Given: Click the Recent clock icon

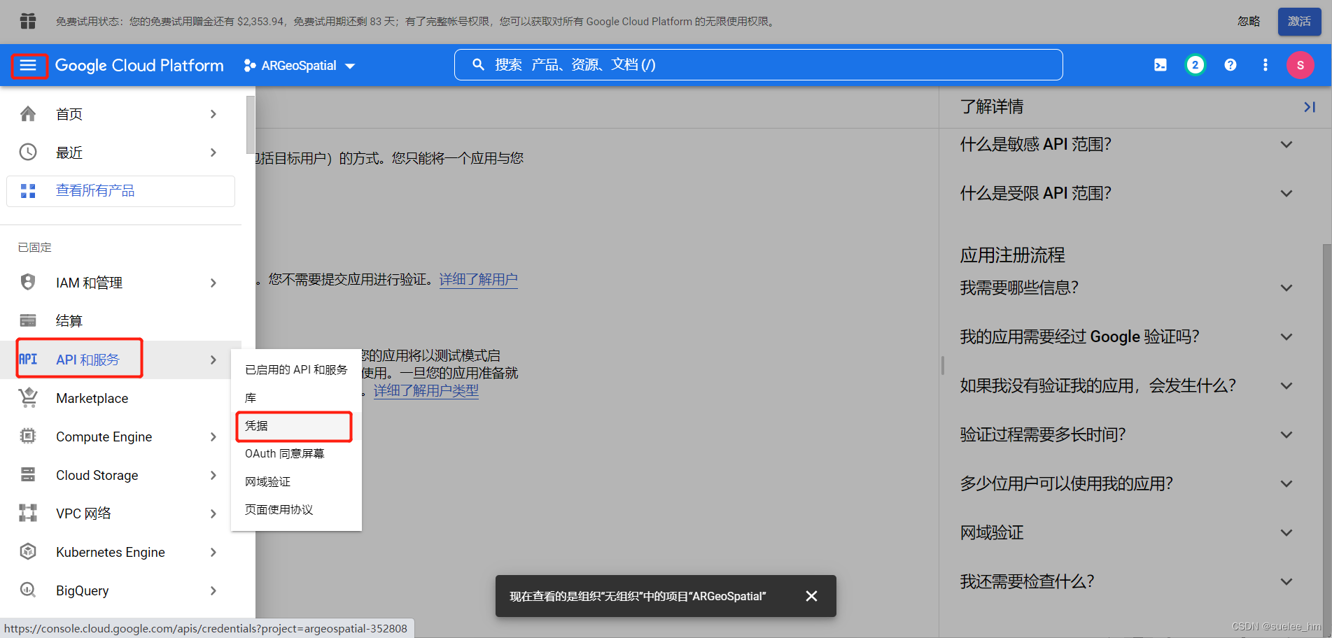Looking at the screenshot, I should coord(28,153).
